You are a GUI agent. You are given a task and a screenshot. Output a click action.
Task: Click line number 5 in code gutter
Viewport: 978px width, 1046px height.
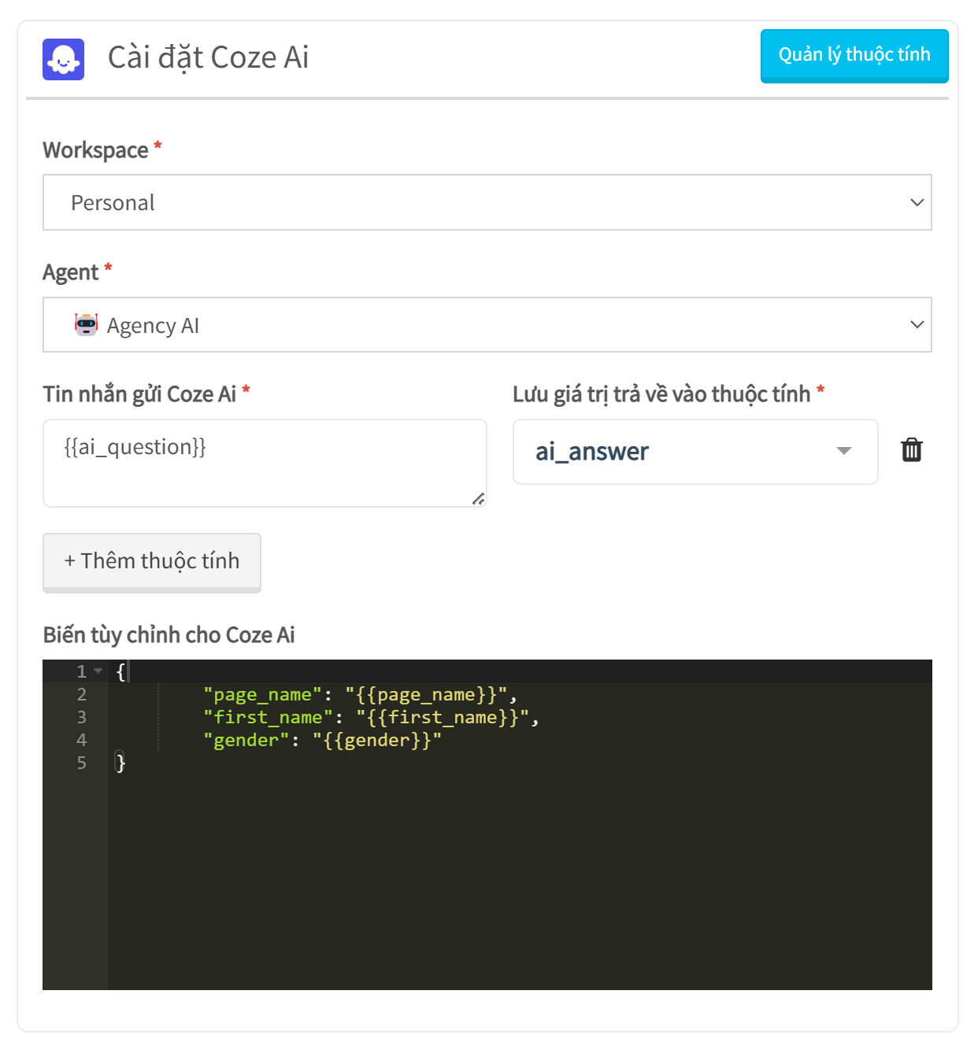81,763
